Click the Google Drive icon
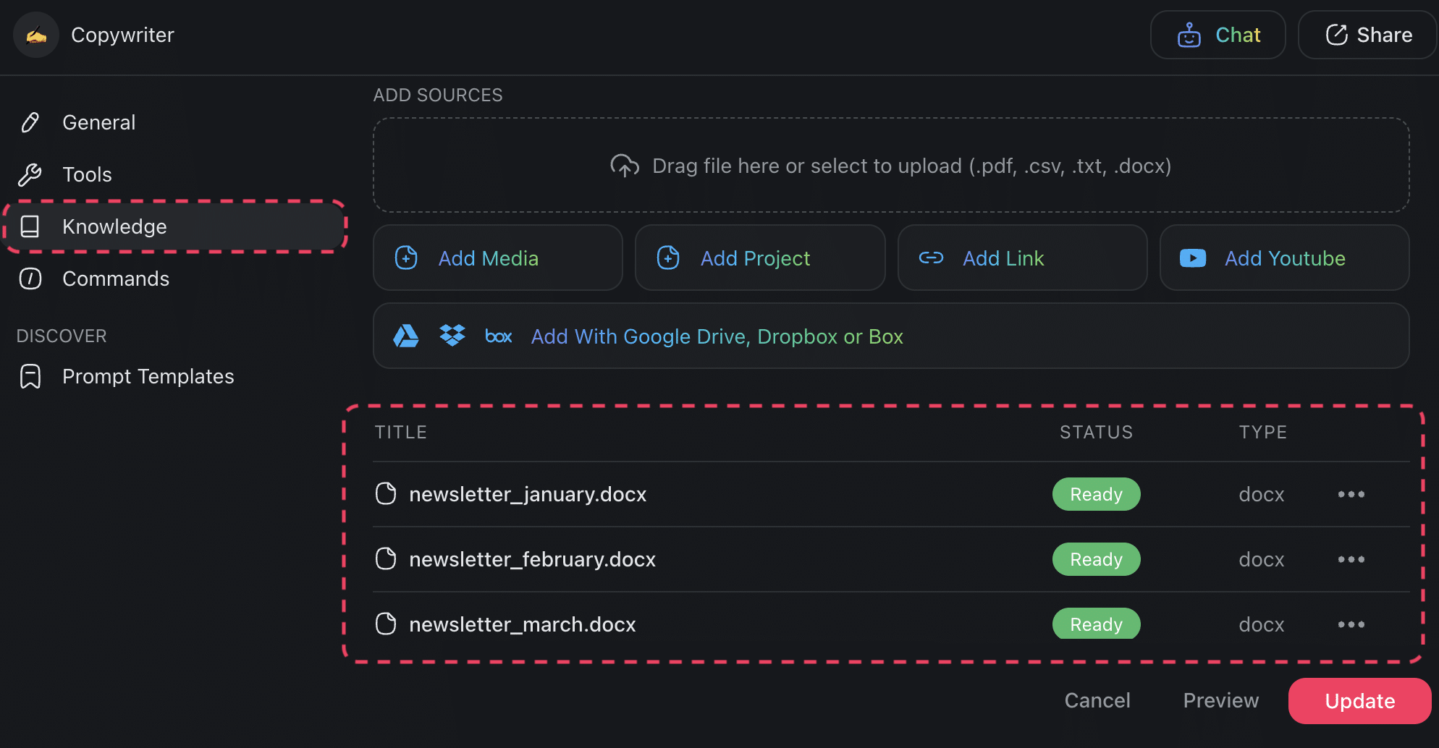Image resolution: width=1439 pixels, height=748 pixels. pos(405,336)
